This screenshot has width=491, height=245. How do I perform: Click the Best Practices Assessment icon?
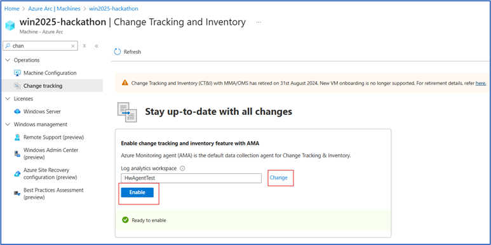pyautogui.click(x=17, y=194)
